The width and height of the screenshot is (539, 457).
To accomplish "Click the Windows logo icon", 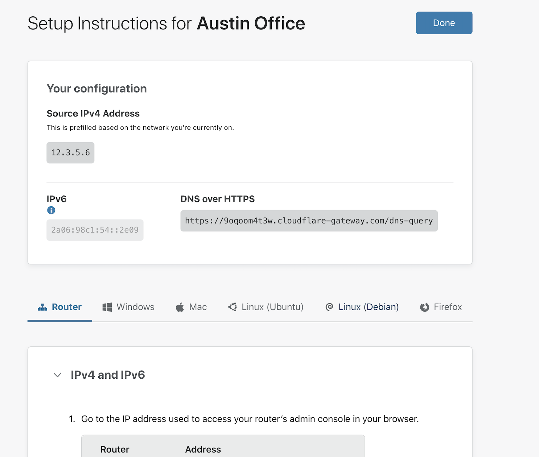I will click(107, 307).
